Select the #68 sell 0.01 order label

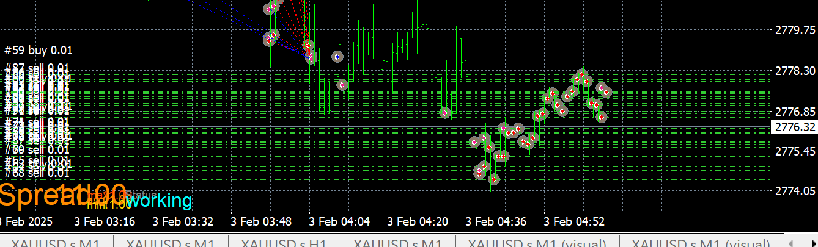pyautogui.click(x=37, y=173)
